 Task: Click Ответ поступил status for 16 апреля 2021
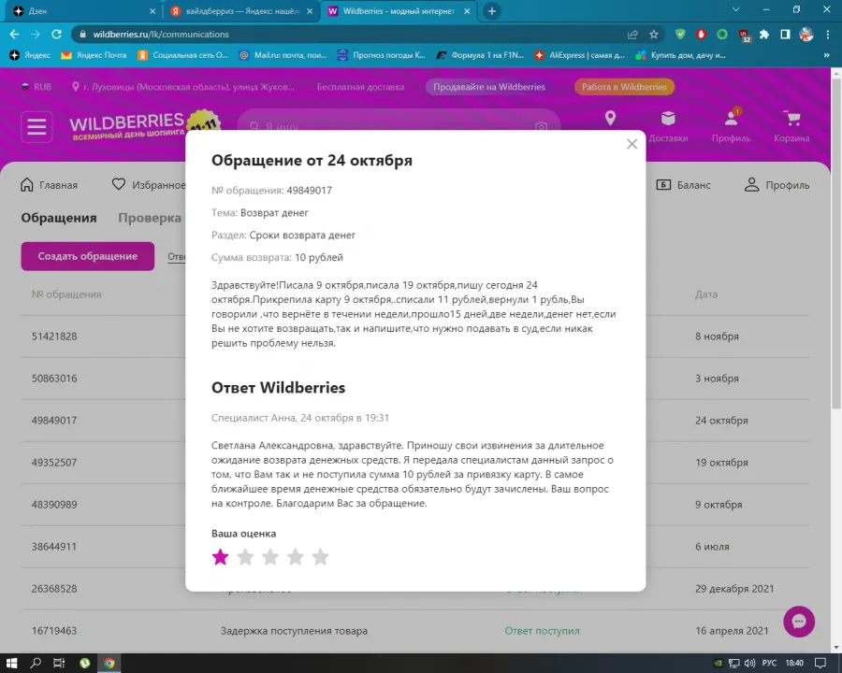[543, 631]
